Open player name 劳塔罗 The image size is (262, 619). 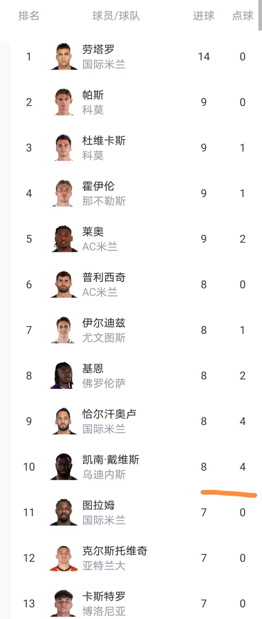point(98,49)
